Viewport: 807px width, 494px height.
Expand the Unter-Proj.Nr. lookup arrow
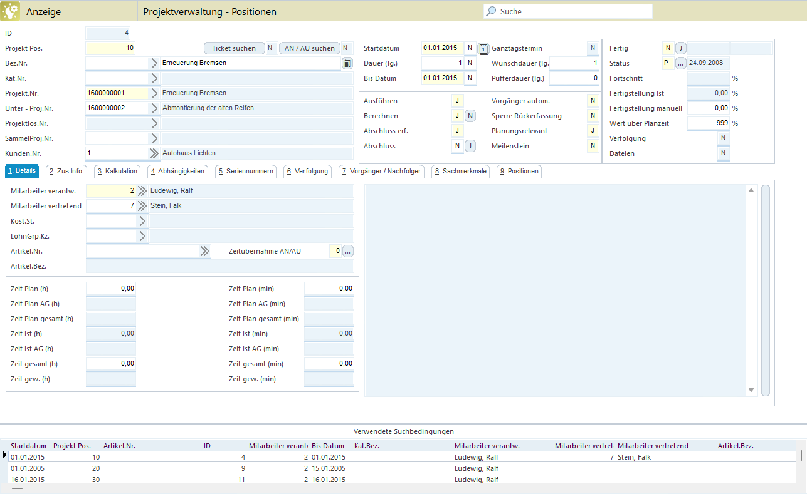coord(155,108)
